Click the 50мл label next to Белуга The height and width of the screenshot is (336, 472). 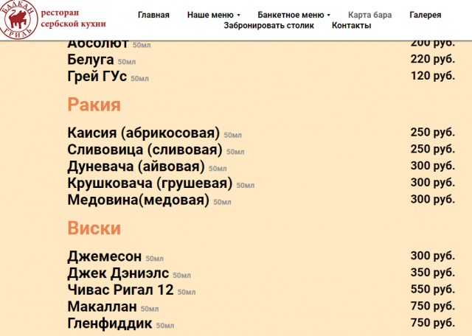click(x=127, y=62)
